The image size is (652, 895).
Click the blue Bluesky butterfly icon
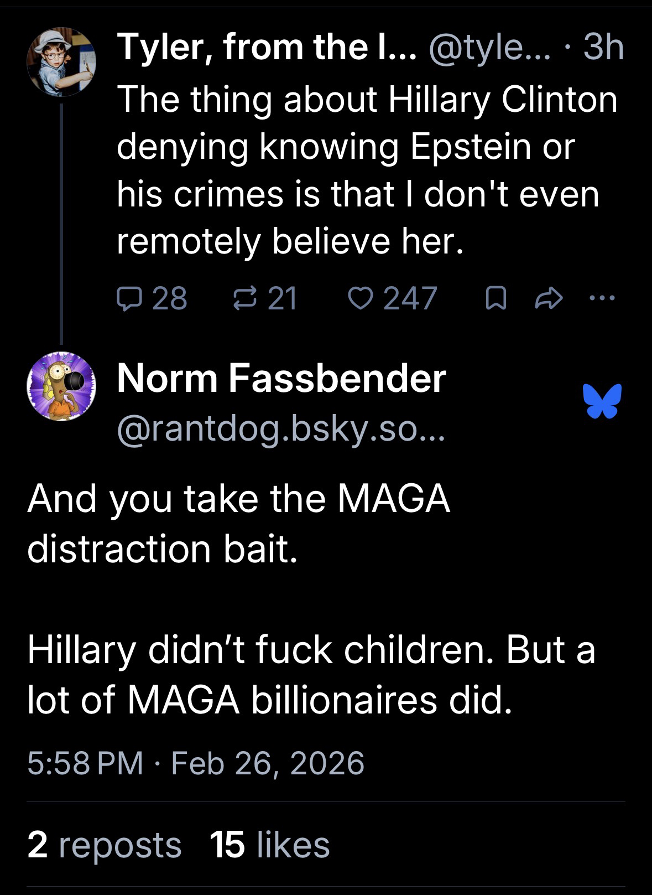[602, 400]
